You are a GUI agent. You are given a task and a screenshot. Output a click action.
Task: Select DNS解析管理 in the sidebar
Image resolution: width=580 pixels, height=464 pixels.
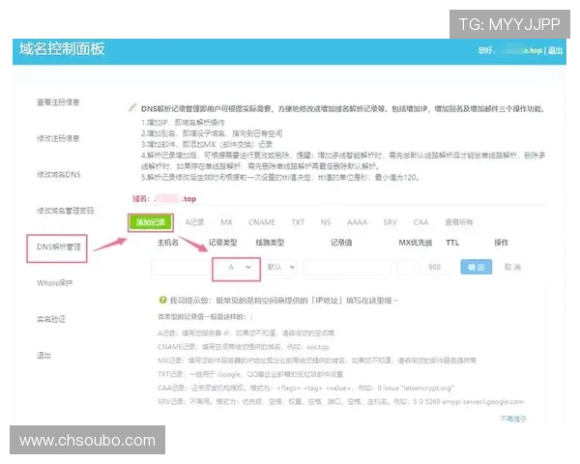58,246
